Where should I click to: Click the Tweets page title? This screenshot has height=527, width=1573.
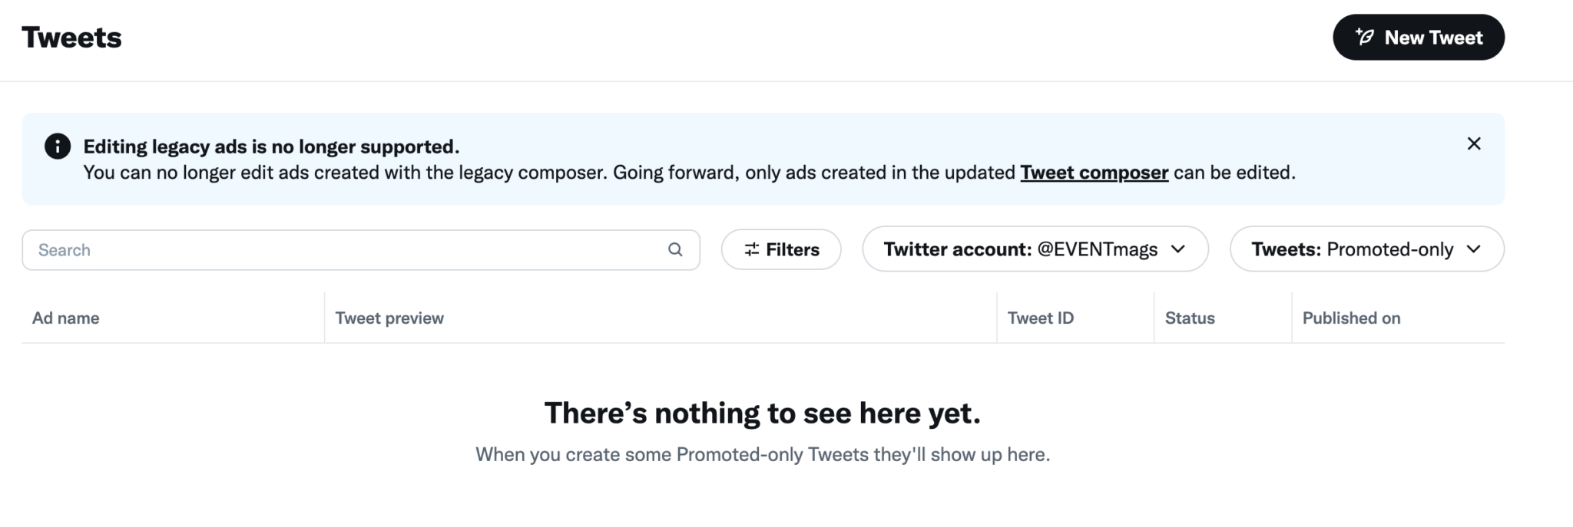72,36
